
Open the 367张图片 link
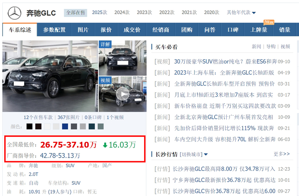68,117
